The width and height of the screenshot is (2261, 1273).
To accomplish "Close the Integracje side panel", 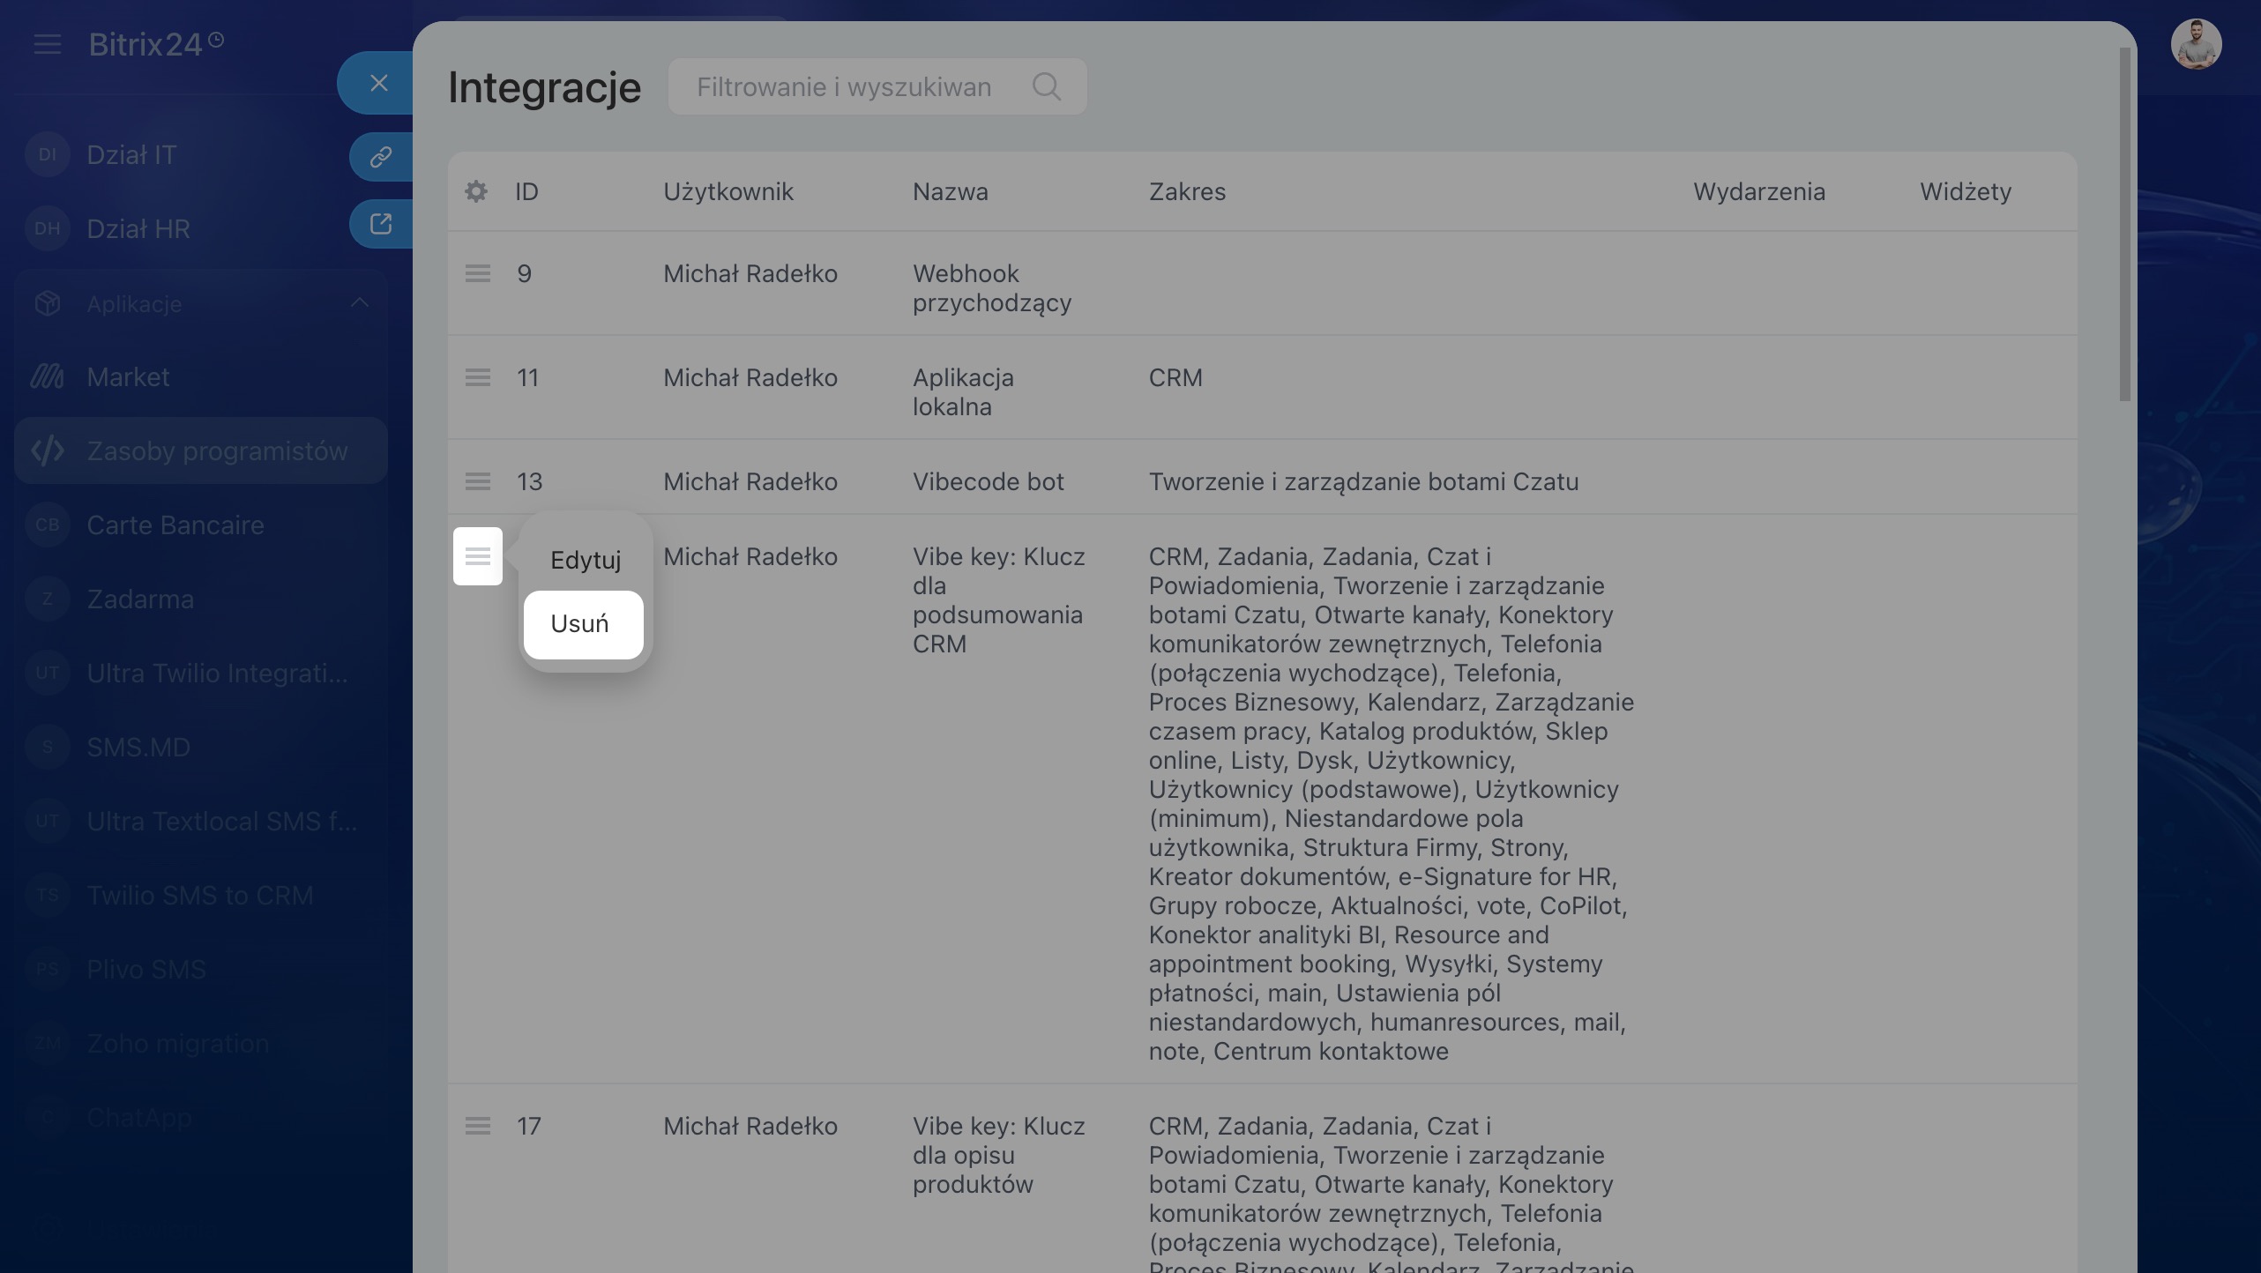I will click(379, 83).
